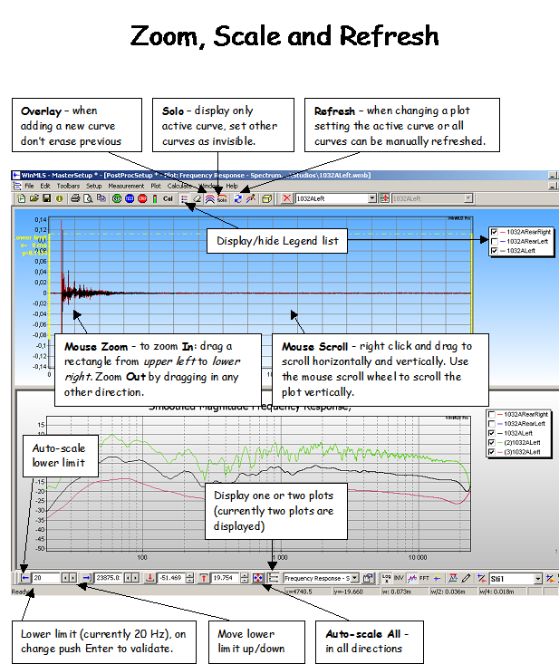Click the Auto-scale upper limit arrow icon
This screenshot has height=664, width=559.
(x=87, y=578)
